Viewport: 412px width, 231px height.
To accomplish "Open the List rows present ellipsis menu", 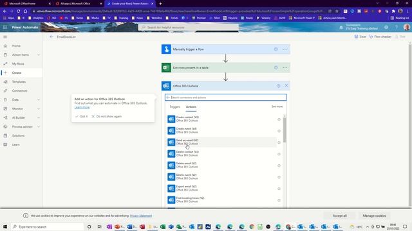I will coord(285,67).
